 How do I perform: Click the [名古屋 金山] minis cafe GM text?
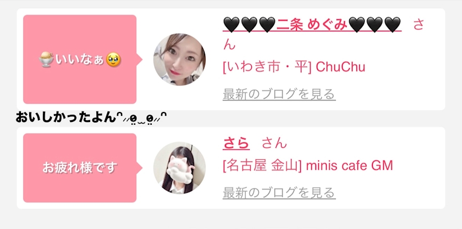[308, 166]
